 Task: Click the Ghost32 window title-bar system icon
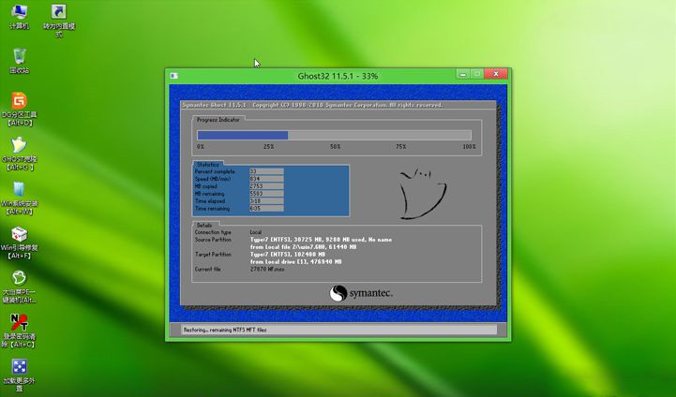[x=173, y=76]
